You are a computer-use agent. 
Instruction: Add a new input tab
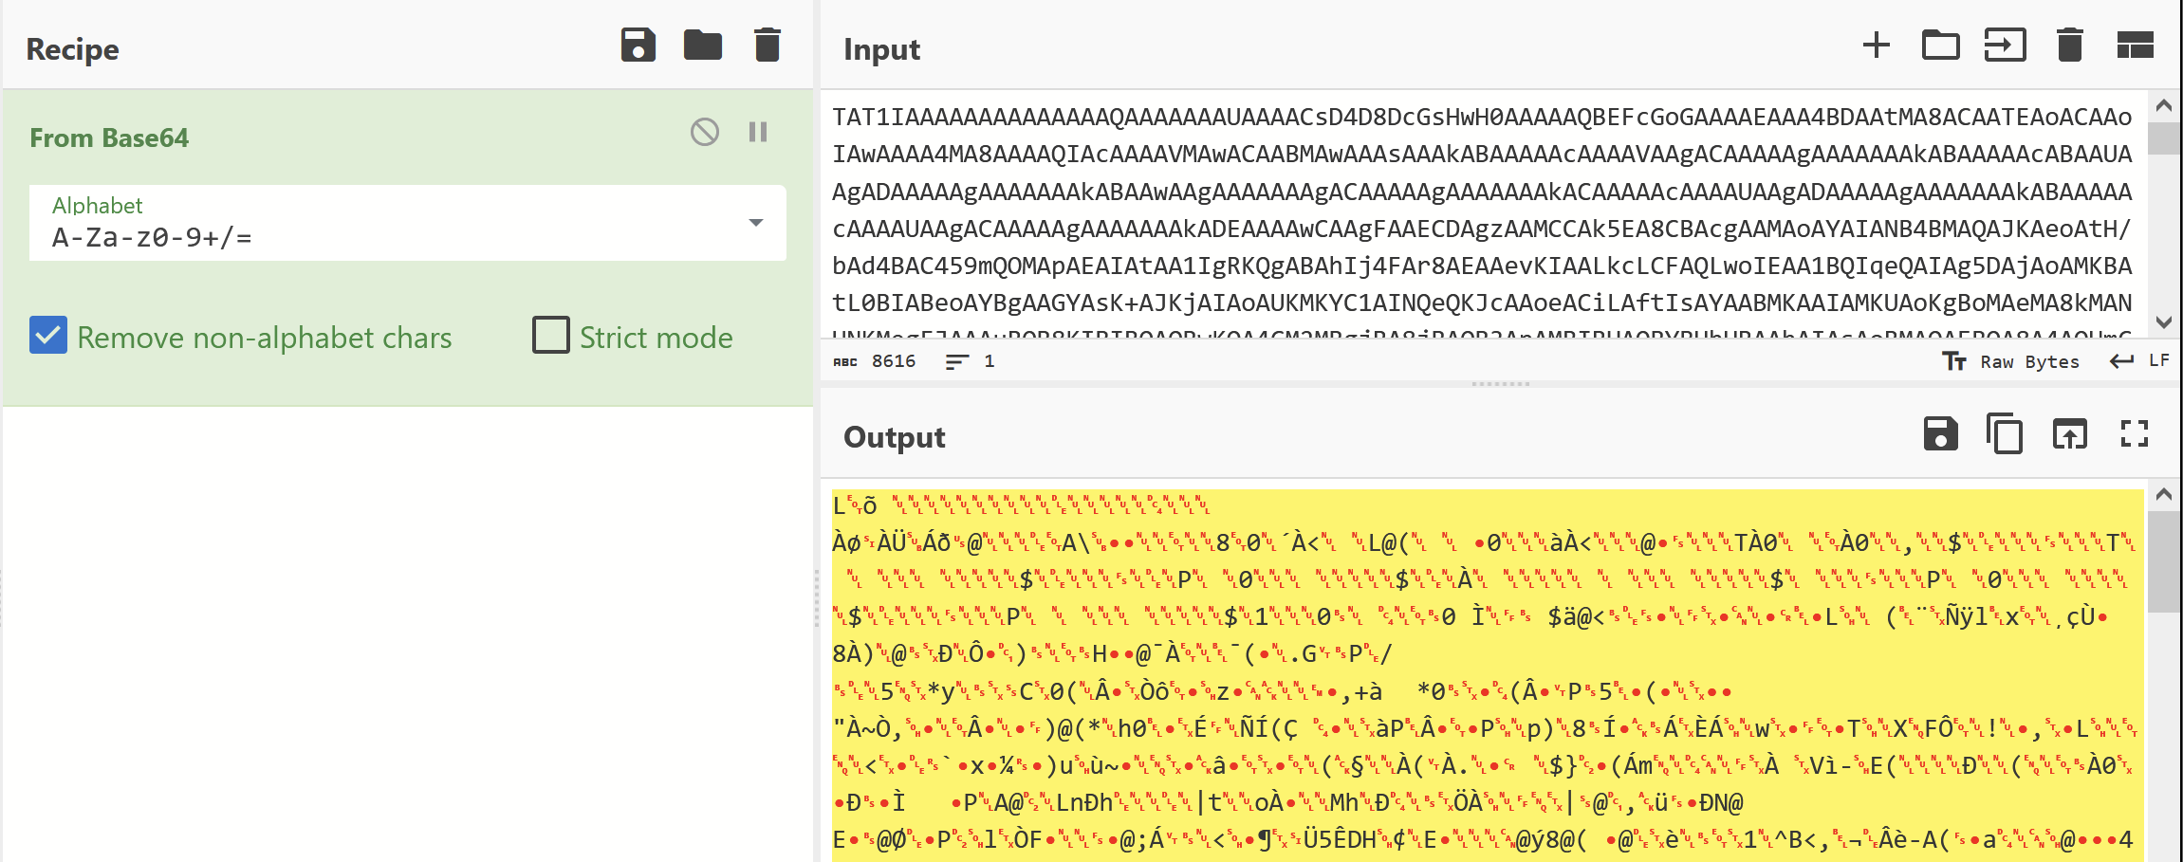click(x=1876, y=45)
